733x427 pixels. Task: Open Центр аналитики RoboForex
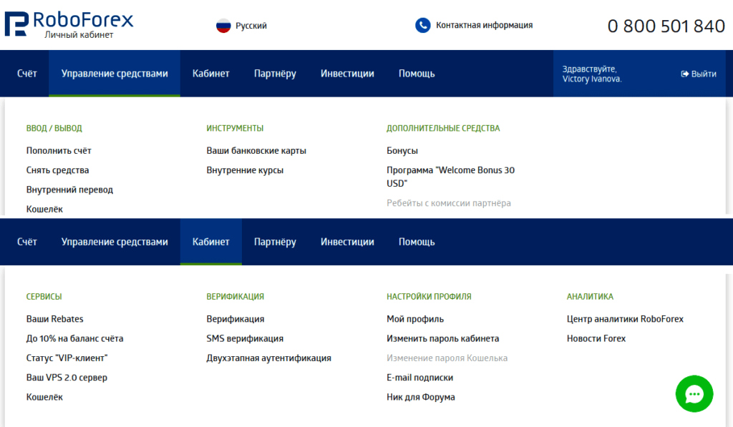pos(625,319)
